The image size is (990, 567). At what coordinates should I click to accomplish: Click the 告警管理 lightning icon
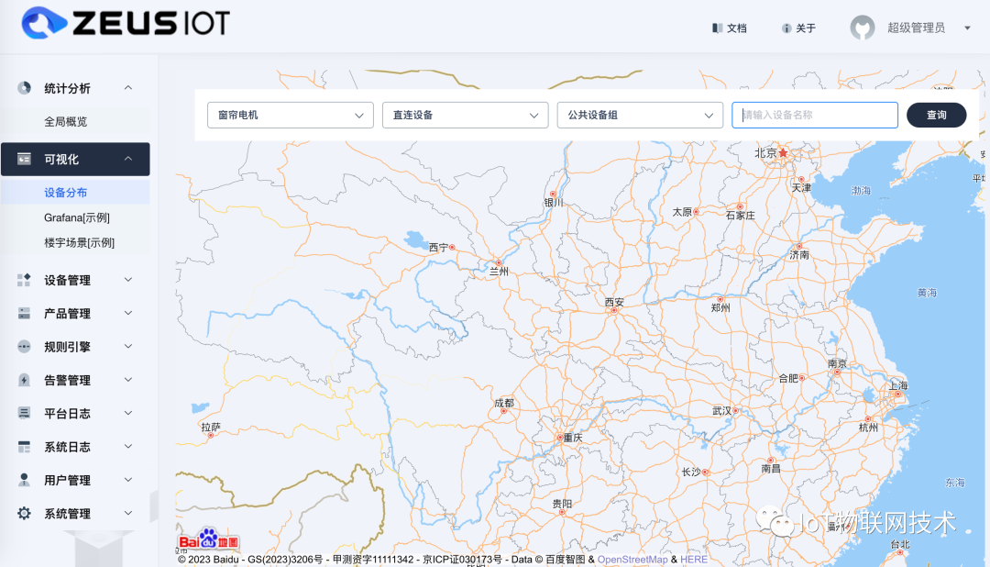24,380
